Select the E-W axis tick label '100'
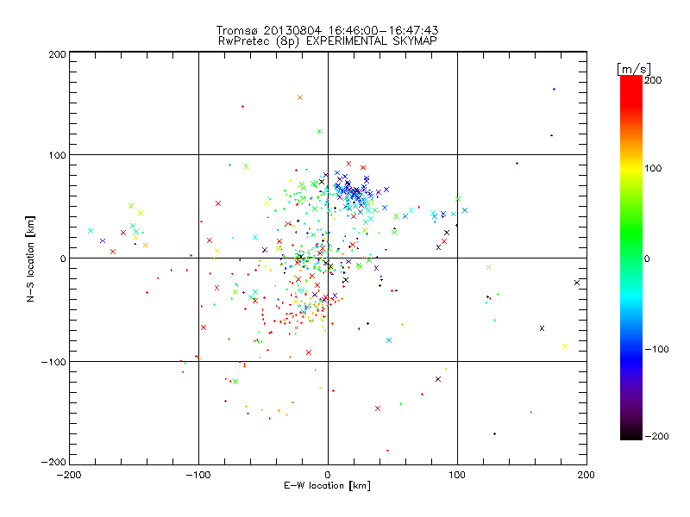The width and height of the screenshot is (690, 517). [457, 475]
